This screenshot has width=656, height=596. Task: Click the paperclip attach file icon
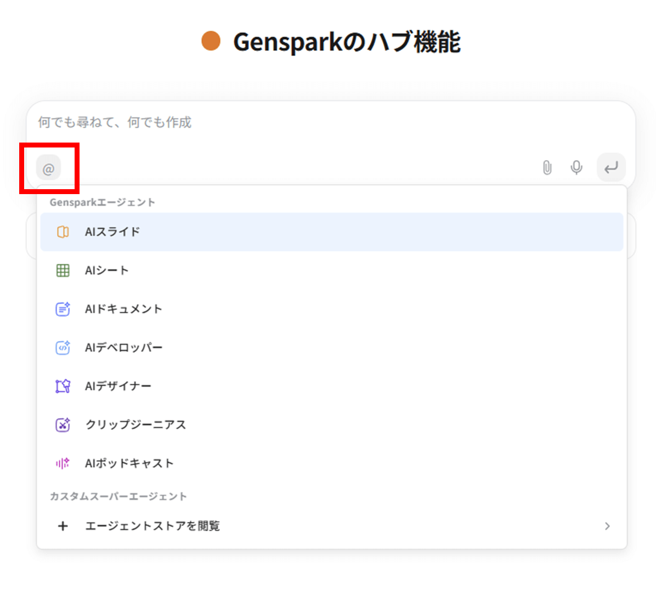(547, 168)
